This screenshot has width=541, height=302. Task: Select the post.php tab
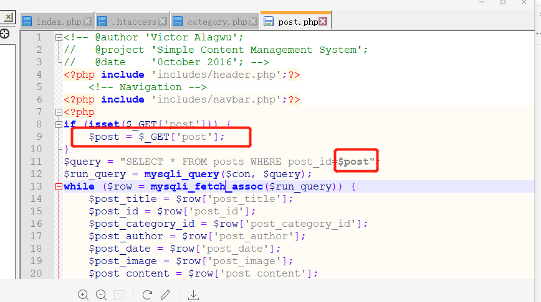tap(298, 22)
